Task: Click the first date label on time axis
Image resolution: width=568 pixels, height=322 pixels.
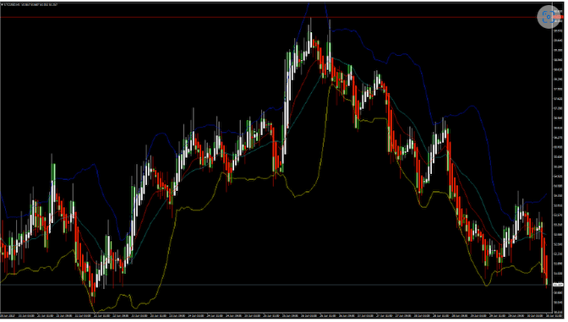Action: click(x=8, y=316)
